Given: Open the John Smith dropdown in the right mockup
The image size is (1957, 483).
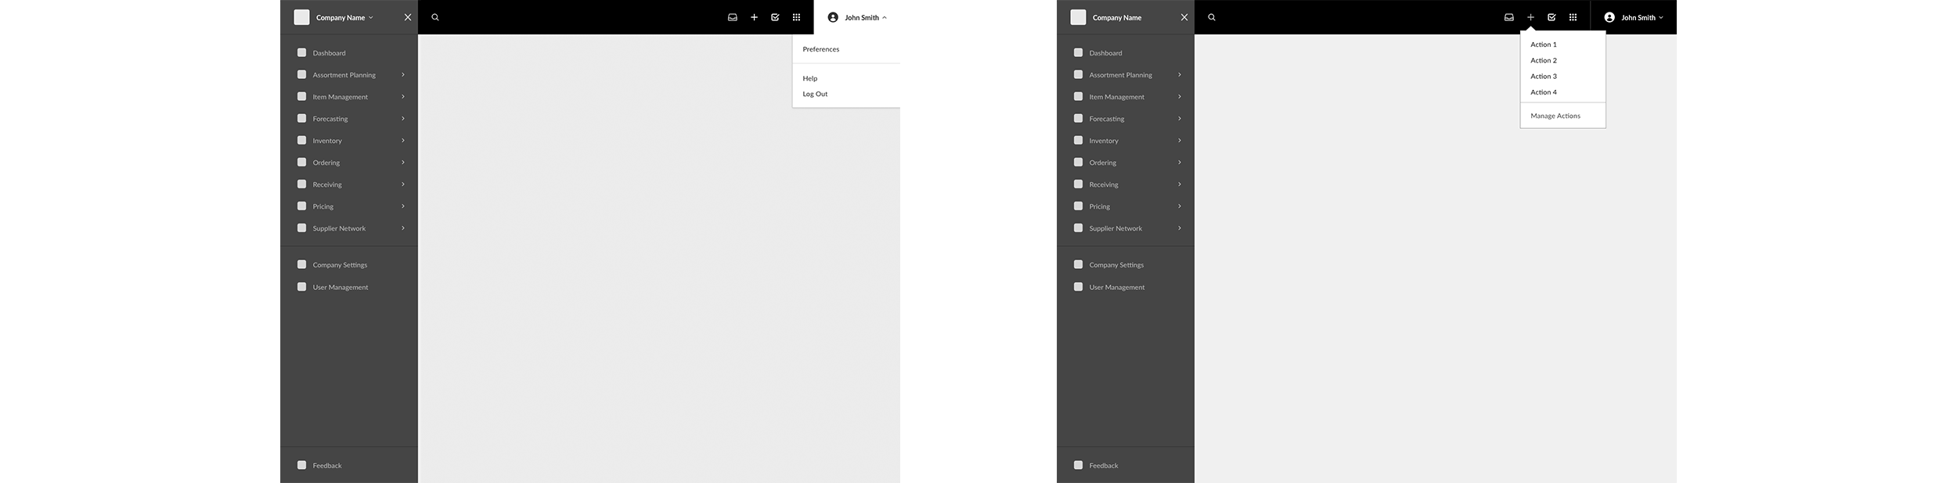Looking at the screenshot, I should [1661, 17].
